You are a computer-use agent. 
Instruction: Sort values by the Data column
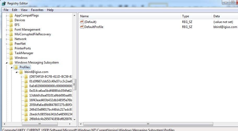[225, 16]
